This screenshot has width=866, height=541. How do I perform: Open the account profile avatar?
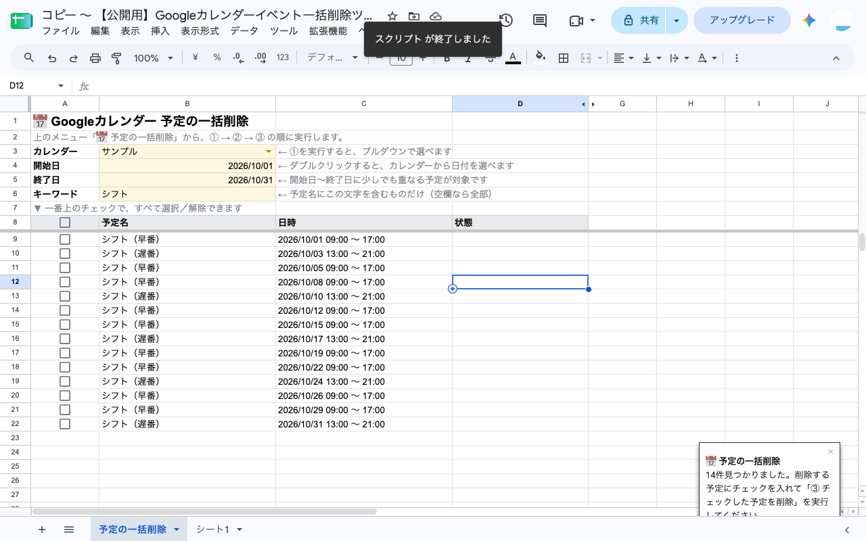[x=842, y=20]
